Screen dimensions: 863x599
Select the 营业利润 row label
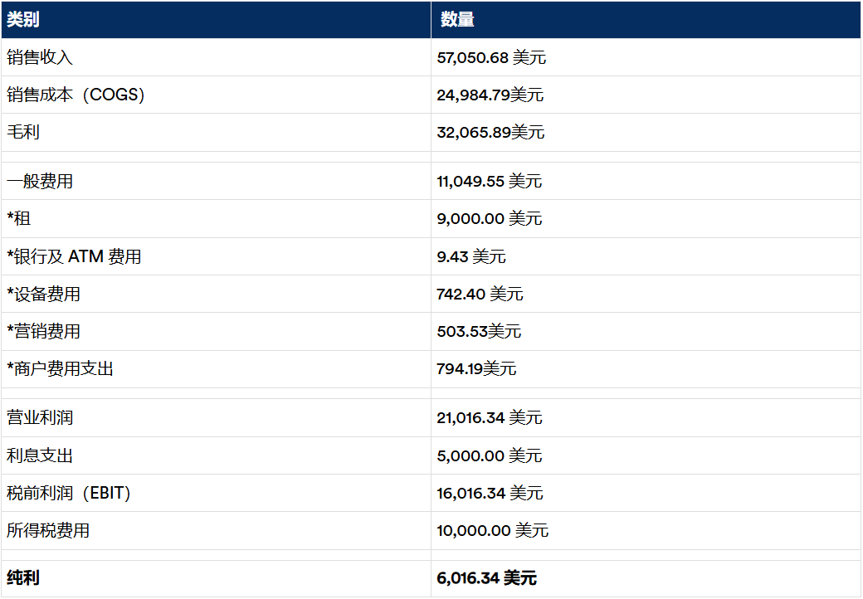coord(40,418)
